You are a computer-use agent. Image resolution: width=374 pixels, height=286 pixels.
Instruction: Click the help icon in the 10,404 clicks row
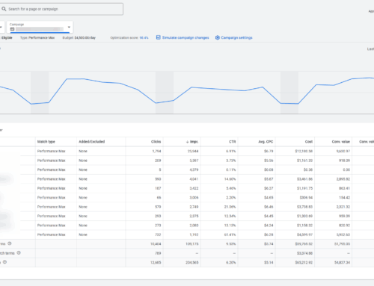click(x=10, y=243)
